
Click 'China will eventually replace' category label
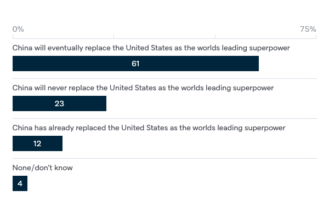click(x=151, y=48)
